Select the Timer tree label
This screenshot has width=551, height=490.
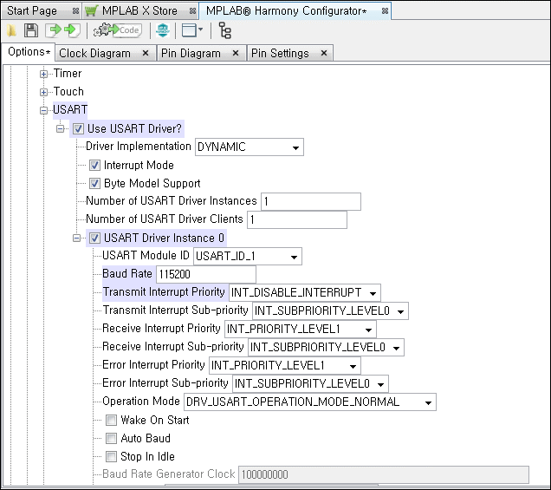pos(68,73)
